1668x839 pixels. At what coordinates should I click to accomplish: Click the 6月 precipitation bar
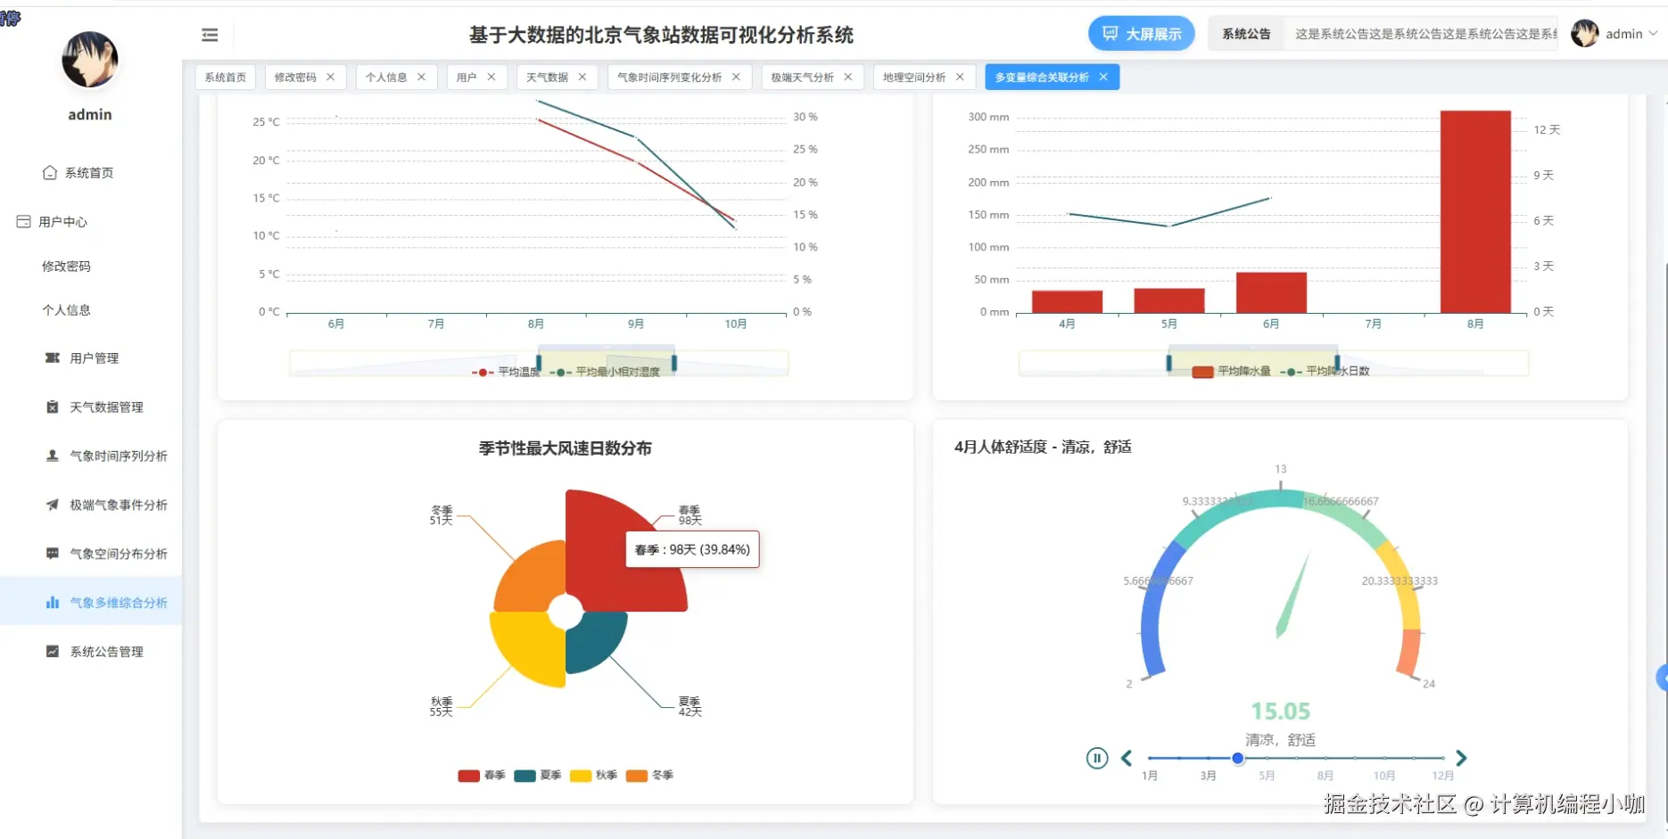coord(1271,292)
